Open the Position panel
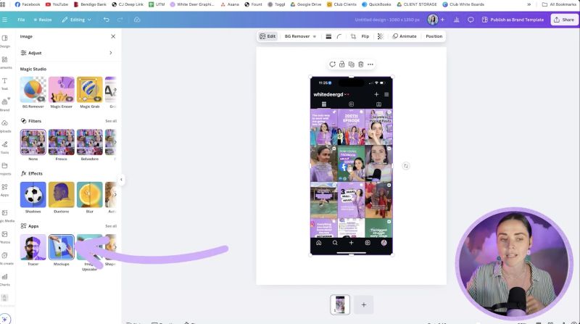580x324 pixels. 434,36
